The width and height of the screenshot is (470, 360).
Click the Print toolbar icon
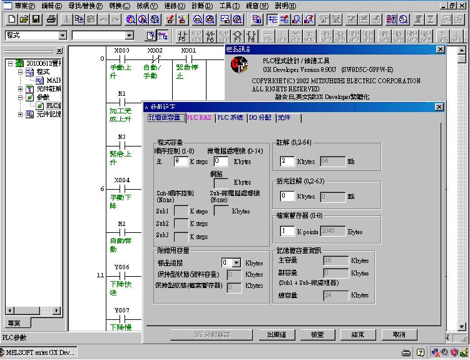[x=49, y=20]
